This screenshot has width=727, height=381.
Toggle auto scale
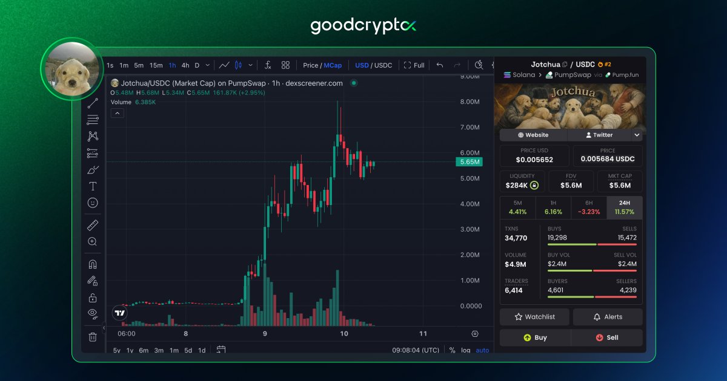[482, 350]
